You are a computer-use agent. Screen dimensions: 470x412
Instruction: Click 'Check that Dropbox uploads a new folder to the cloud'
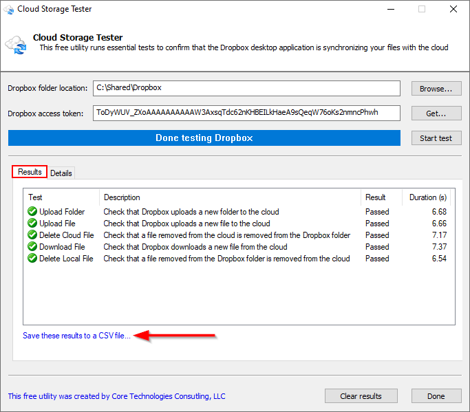coord(191,212)
